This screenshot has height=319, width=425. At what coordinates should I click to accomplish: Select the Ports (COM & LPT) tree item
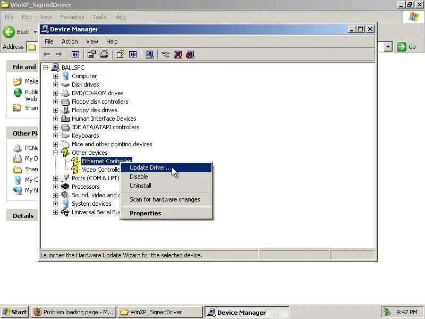pyautogui.click(x=96, y=178)
